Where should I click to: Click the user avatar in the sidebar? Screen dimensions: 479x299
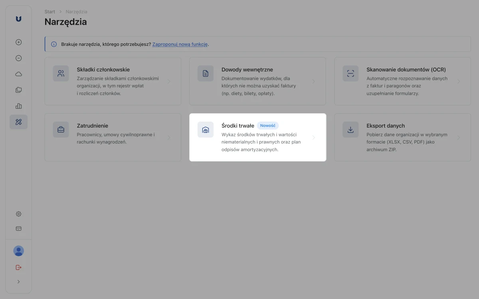[18, 251]
